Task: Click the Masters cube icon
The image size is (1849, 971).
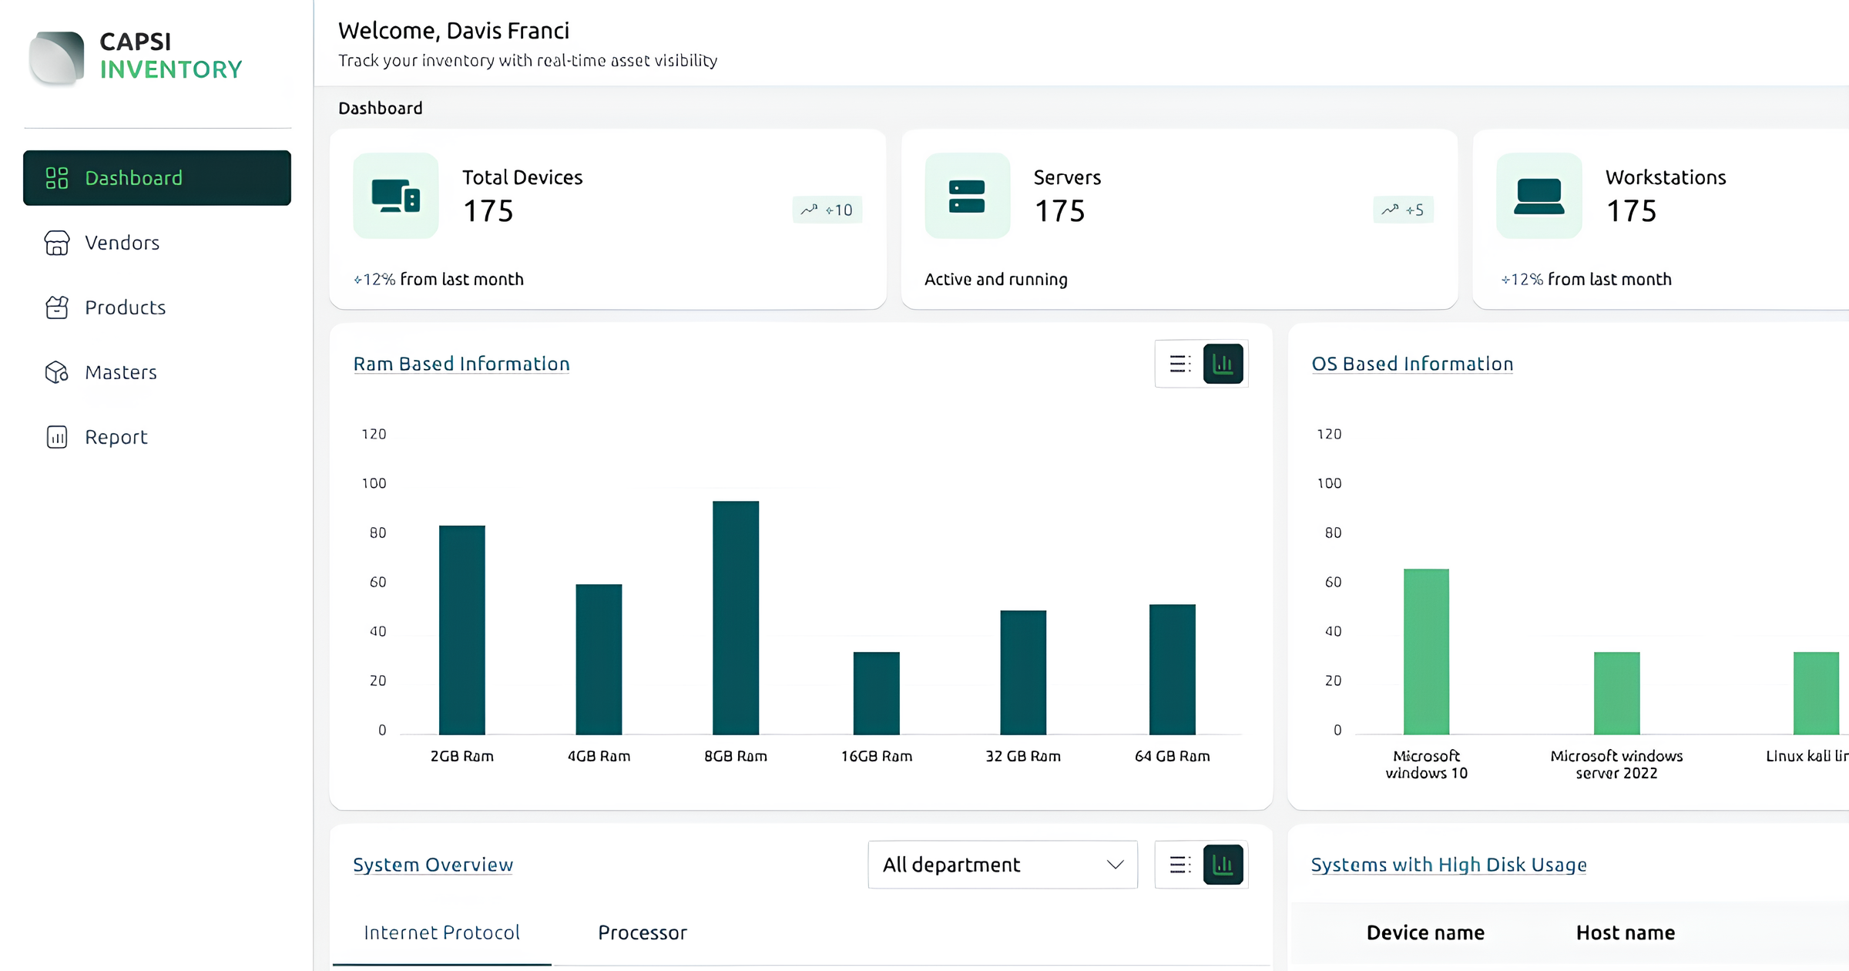Action: point(57,372)
